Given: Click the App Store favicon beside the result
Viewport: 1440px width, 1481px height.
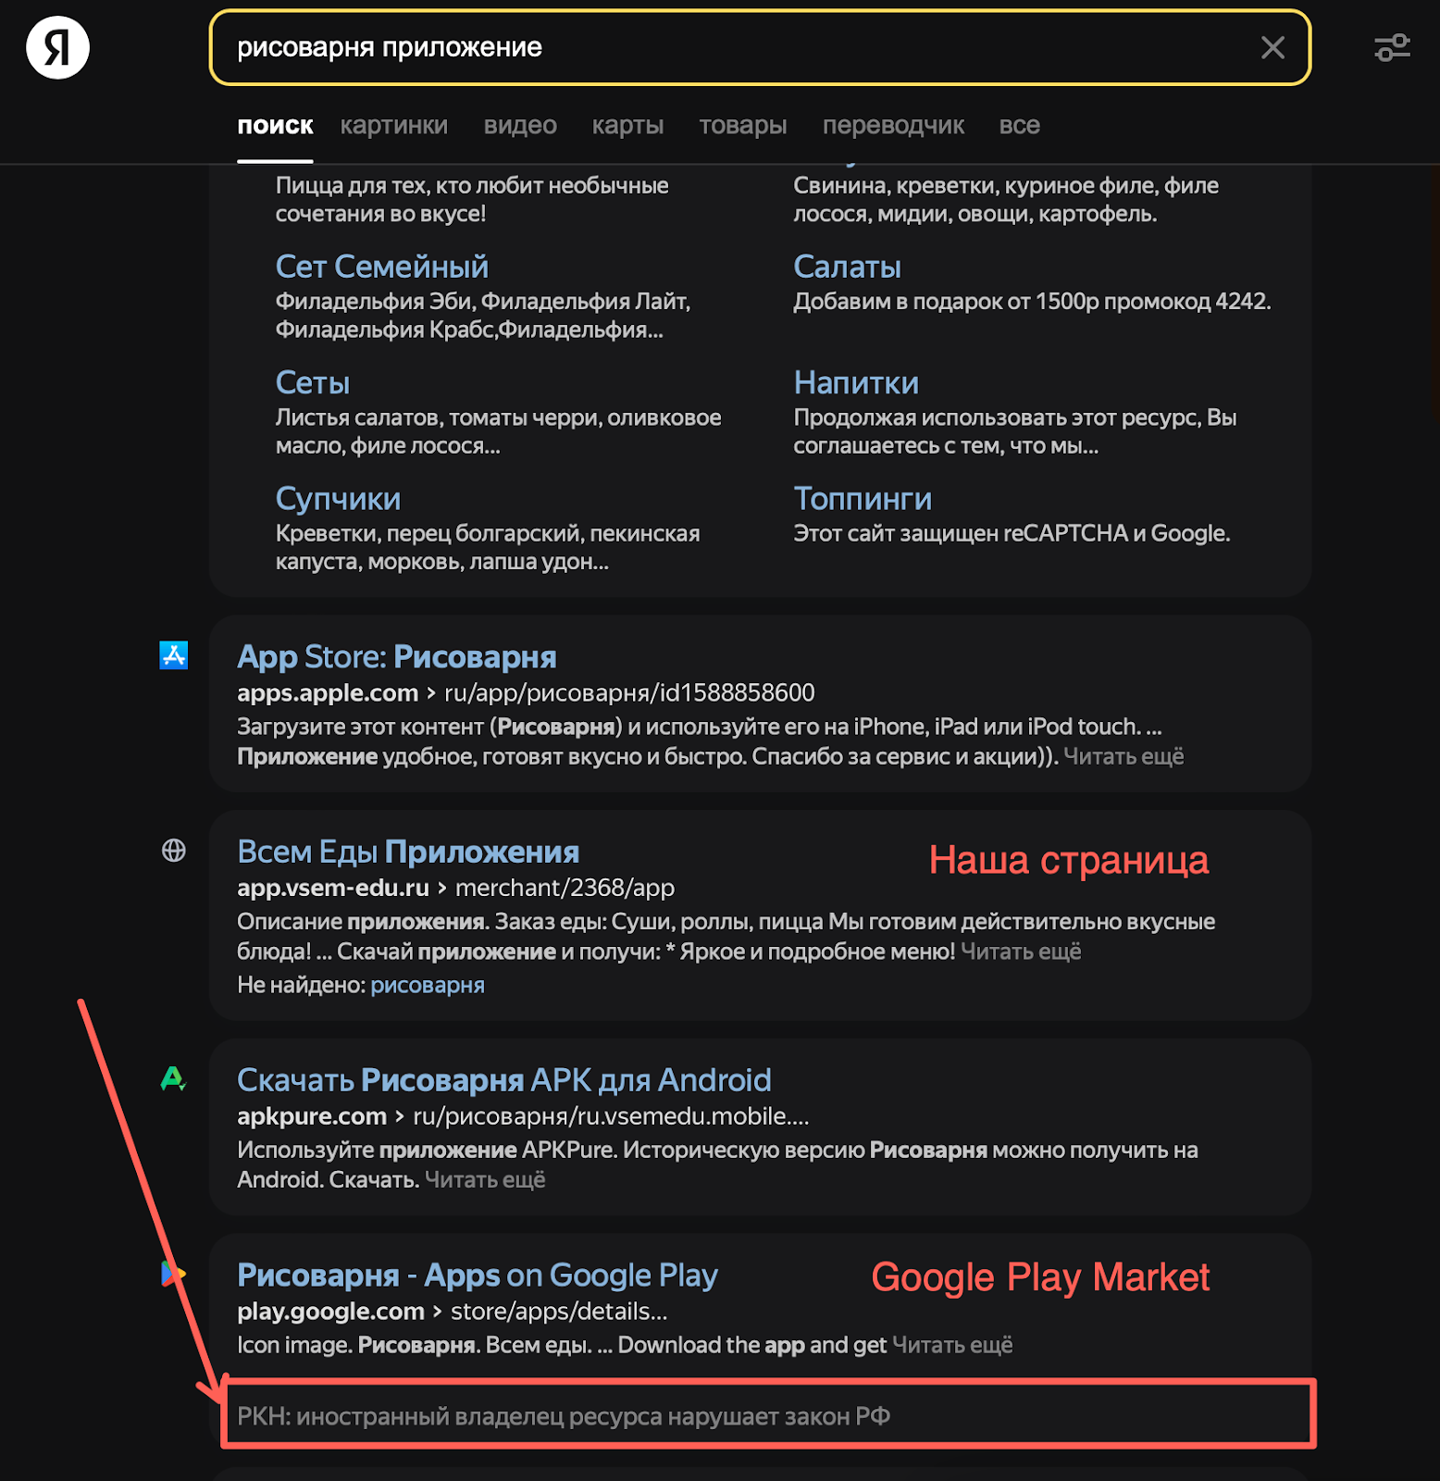Looking at the screenshot, I should (x=174, y=655).
